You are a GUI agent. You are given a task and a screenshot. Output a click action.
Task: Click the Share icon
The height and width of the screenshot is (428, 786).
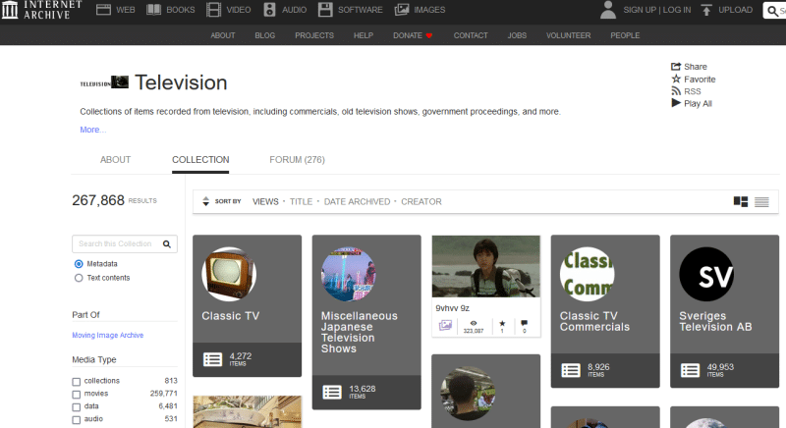click(x=676, y=67)
